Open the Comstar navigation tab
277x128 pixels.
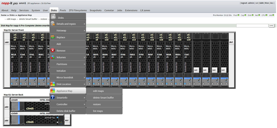[x=109, y=10]
